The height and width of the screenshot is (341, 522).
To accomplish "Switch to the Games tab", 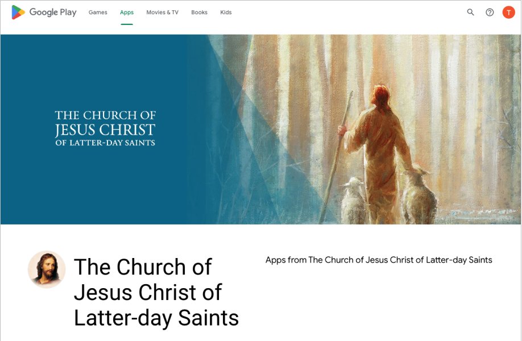I will tap(98, 13).
